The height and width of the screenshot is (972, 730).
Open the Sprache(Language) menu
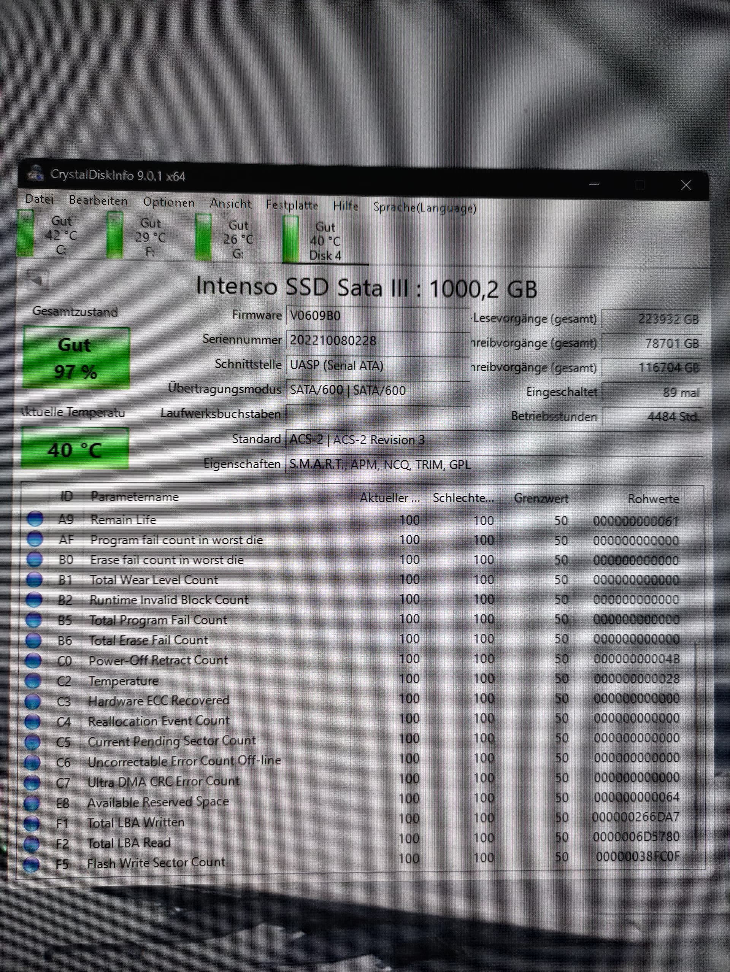425,208
